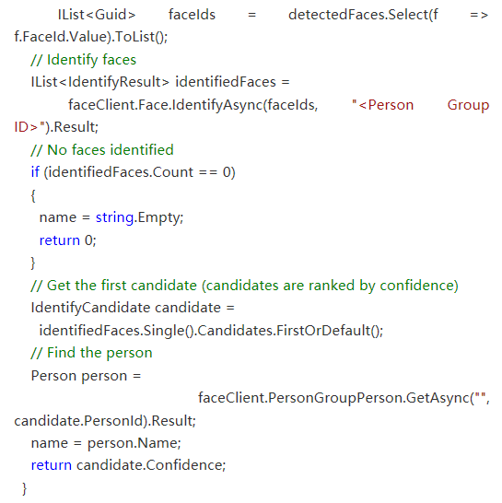The height and width of the screenshot is (503, 502).
Task: Click the 'Find the person' comment
Action: coord(91,353)
